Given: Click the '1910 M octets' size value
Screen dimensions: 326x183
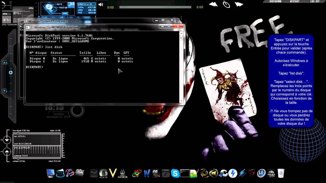Looking at the screenshot, I should click(x=94, y=62).
